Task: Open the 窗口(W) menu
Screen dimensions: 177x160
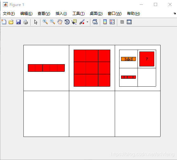Action: tap(114, 14)
